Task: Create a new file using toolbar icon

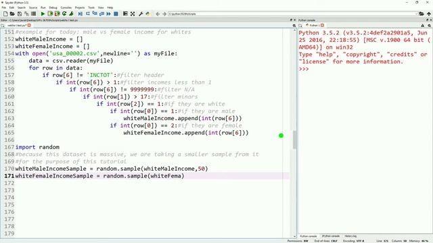Action: (5, 13)
